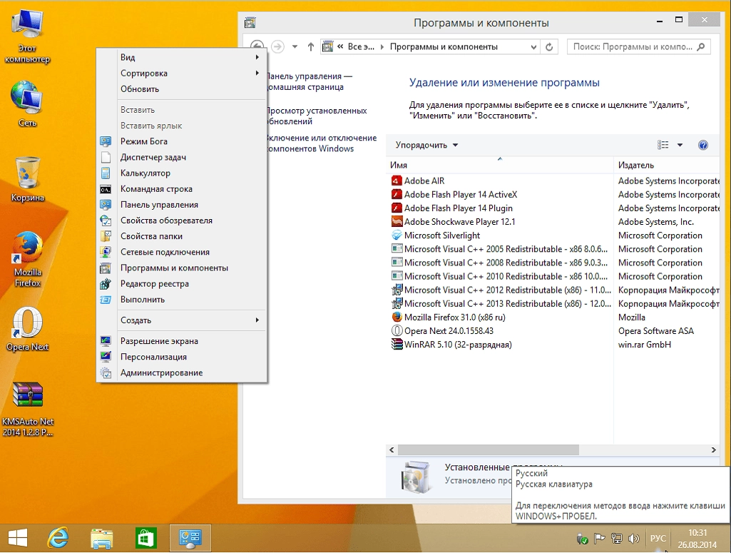Screen dimensions: 731x553
Task: Go up one level with up arrow
Action: tap(311, 46)
